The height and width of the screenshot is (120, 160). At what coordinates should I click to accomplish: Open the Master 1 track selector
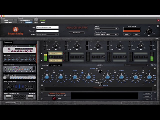tap(7, 20)
